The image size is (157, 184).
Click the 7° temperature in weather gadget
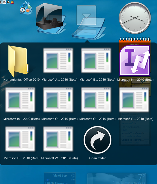coord(142,177)
